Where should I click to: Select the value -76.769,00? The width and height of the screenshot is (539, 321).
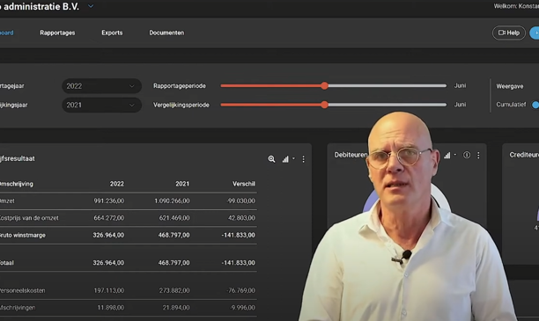click(240, 290)
